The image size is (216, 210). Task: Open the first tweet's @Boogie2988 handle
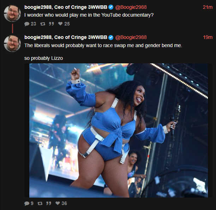coord(131,7)
